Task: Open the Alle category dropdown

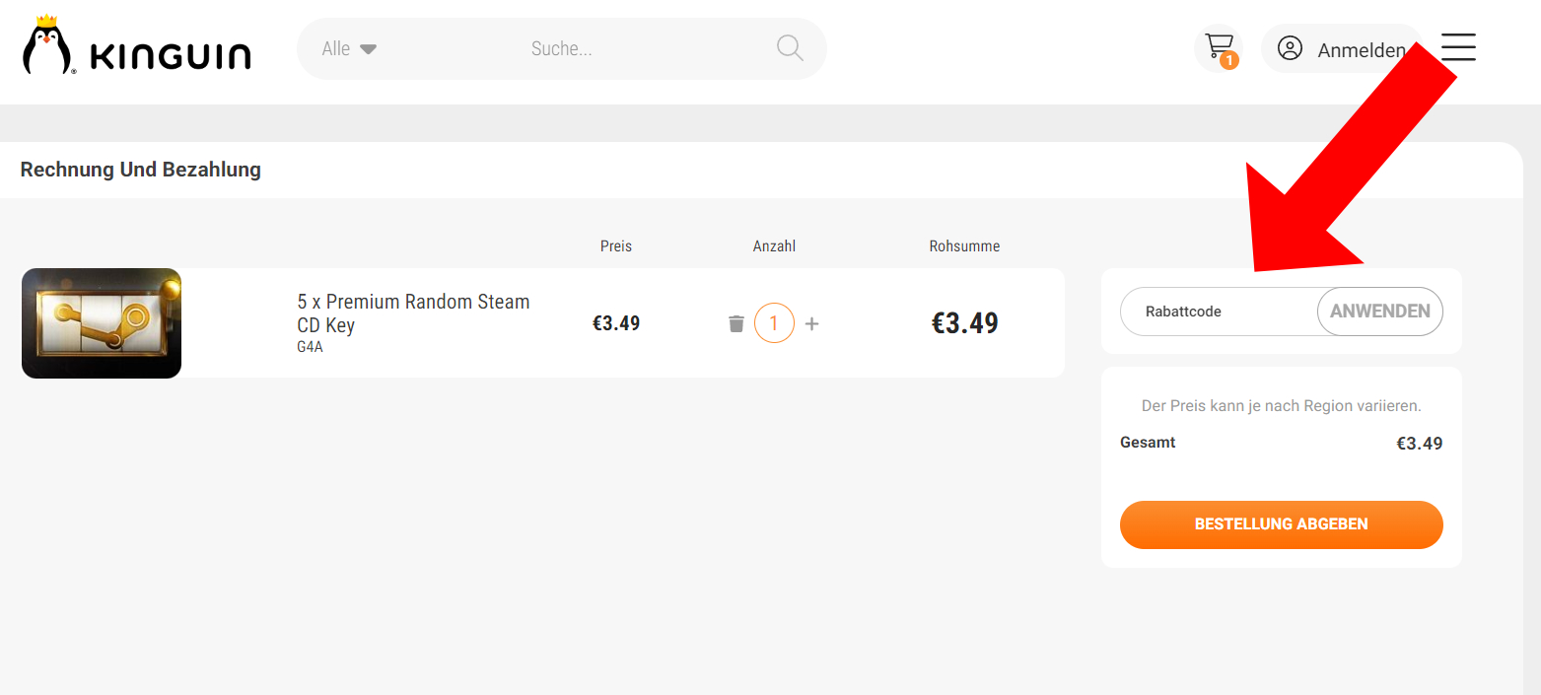Action: tap(349, 49)
